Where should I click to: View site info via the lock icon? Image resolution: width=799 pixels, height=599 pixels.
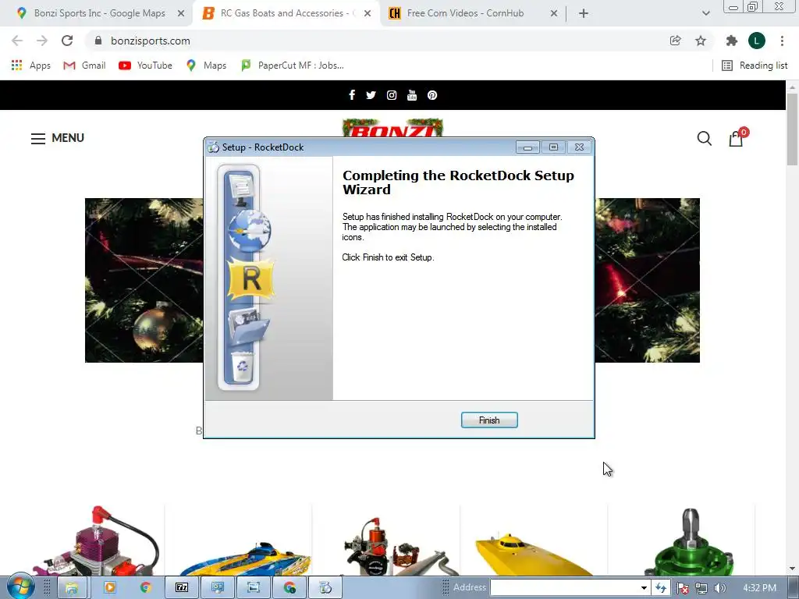coord(98,41)
